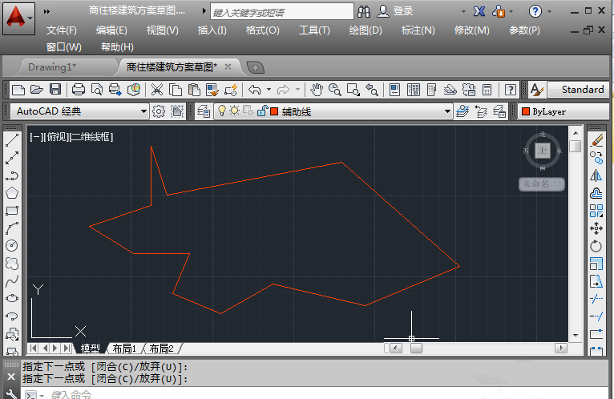The image size is (614, 399).
Task: Select the Erase tool
Action: coord(596,140)
